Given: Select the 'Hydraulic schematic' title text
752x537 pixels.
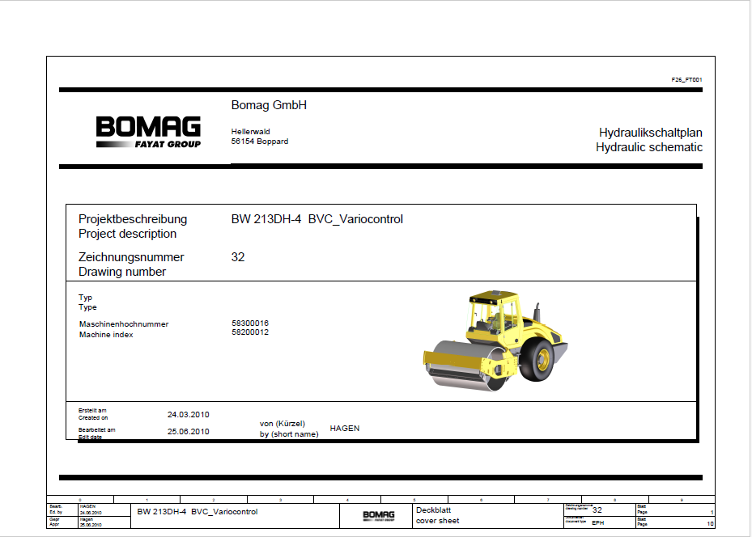Looking at the screenshot, I should (x=649, y=147).
